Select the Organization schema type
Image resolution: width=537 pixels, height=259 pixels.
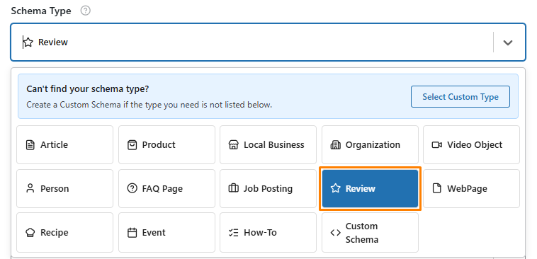[x=370, y=145]
